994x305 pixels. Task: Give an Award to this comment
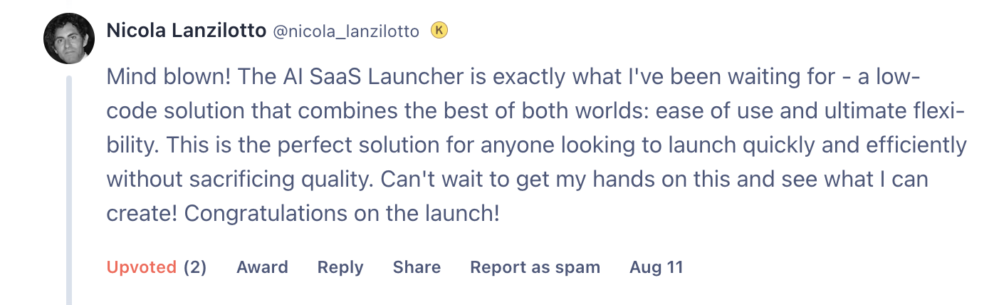click(262, 267)
